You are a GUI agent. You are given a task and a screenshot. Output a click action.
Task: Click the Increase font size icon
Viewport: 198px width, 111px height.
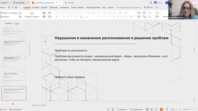click(86, 13)
